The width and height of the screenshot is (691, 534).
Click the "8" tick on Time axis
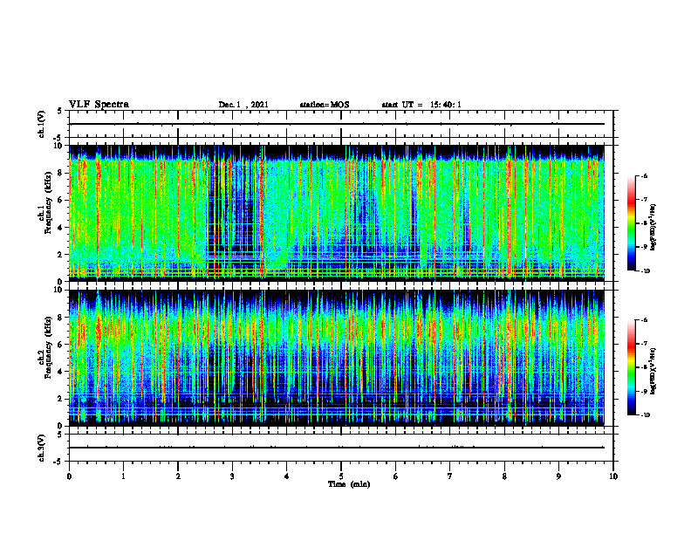504,476
